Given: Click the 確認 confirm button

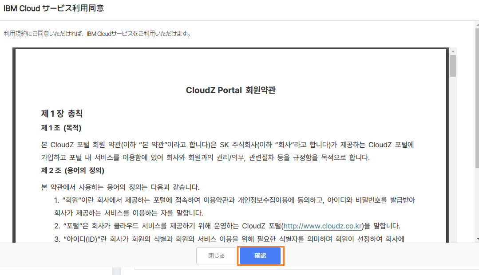Looking at the screenshot, I should 260,256.
